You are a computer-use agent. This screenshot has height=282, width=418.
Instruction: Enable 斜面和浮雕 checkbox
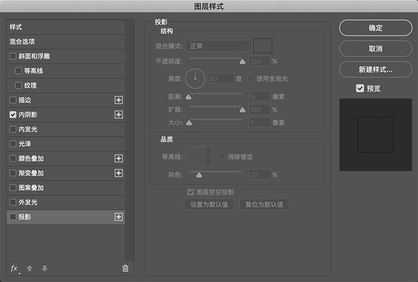tap(13, 56)
